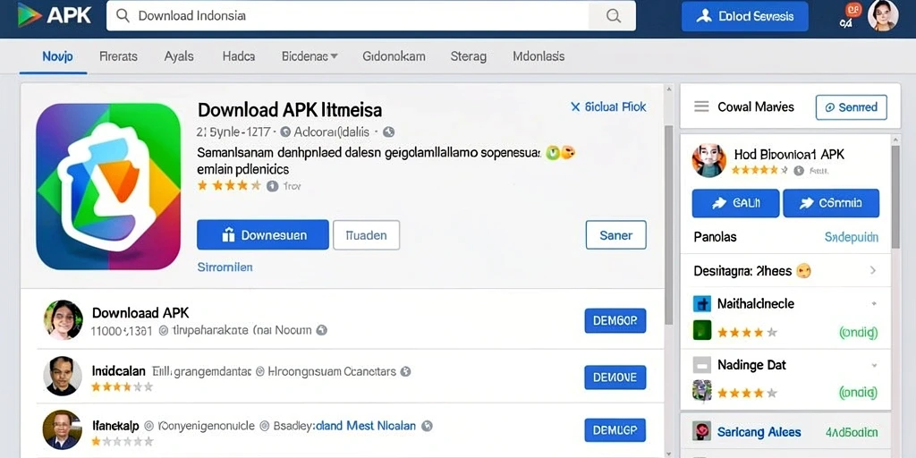
Task: Click (ondig) link under Nadinge Dat
Action: coord(858,392)
